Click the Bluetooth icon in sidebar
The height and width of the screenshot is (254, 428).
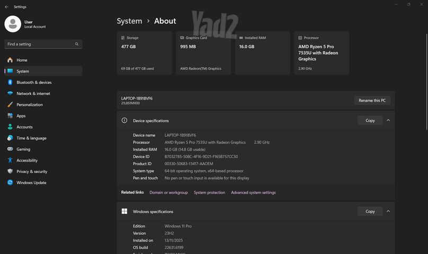10,82
